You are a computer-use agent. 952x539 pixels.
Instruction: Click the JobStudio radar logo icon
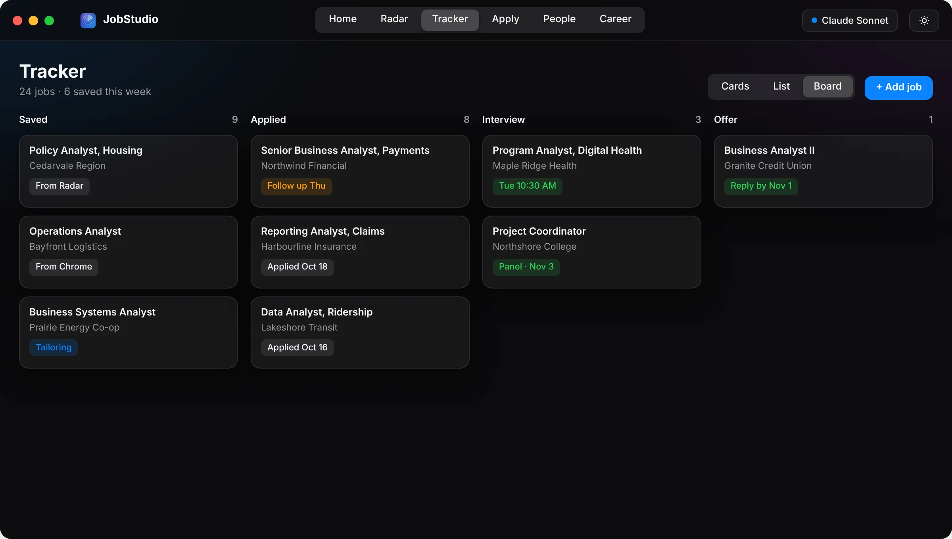[88, 20]
